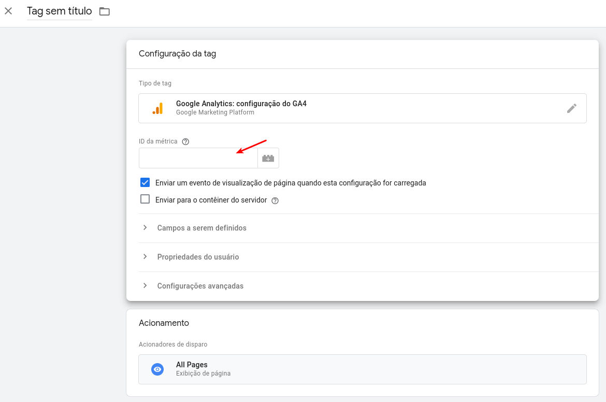Viewport: 606px width, 402px height.
Task: Focus the ID da métrica input field
Action: coord(198,158)
